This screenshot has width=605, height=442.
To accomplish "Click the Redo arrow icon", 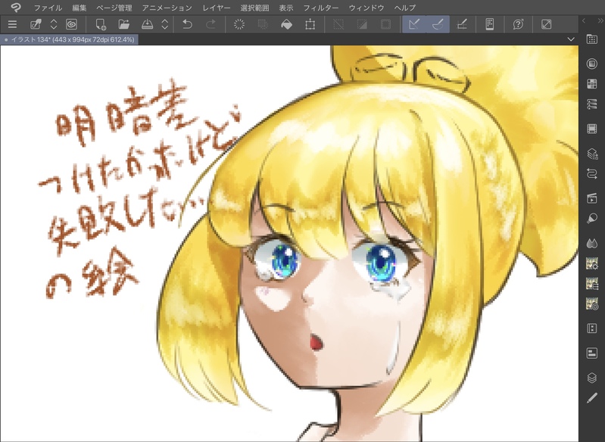I will [x=211, y=24].
